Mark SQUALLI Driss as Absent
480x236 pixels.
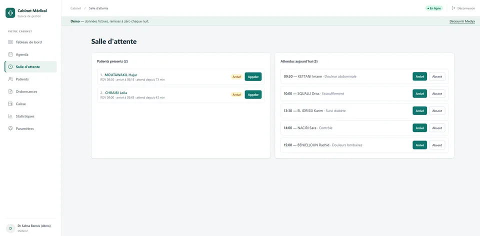tap(437, 93)
